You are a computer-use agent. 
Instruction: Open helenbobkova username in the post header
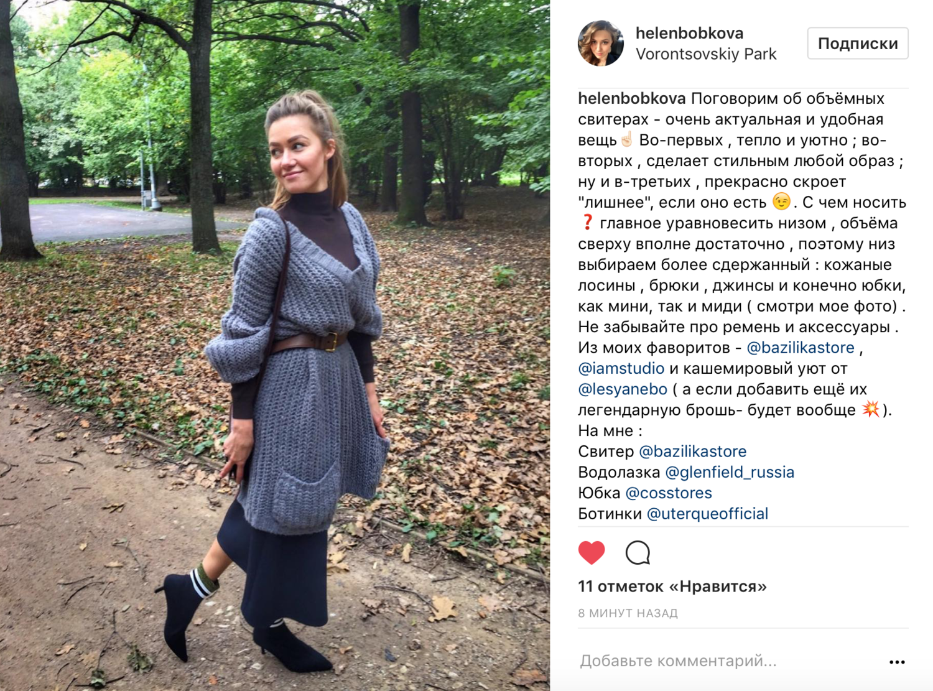click(689, 33)
